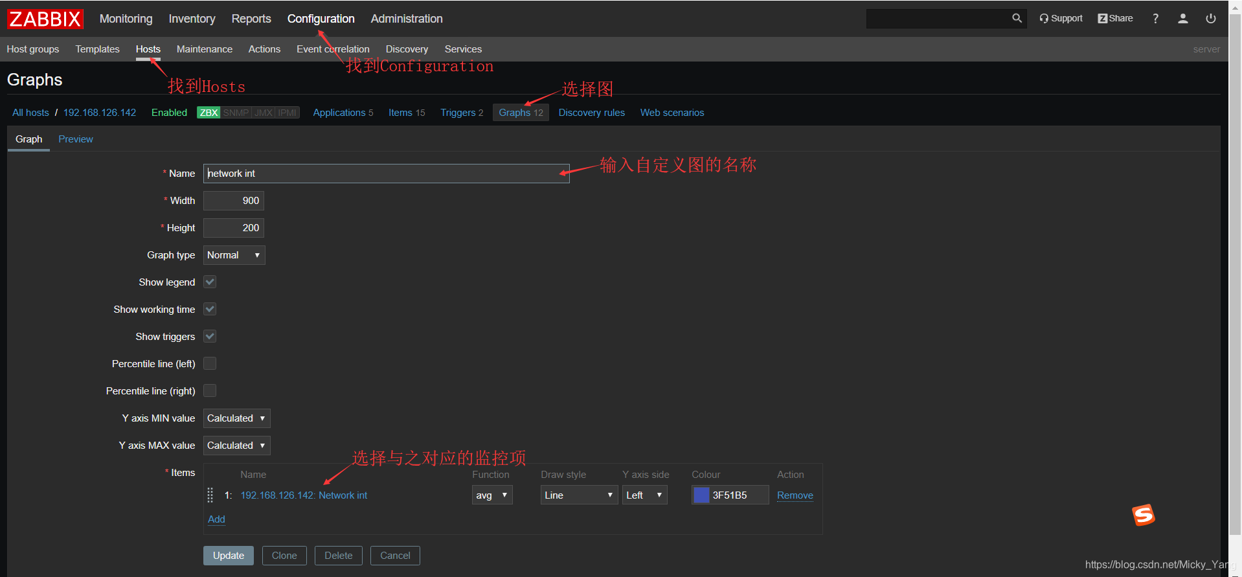
Task: Open the Reports menu
Action: pyautogui.click(x=251, y=19)
